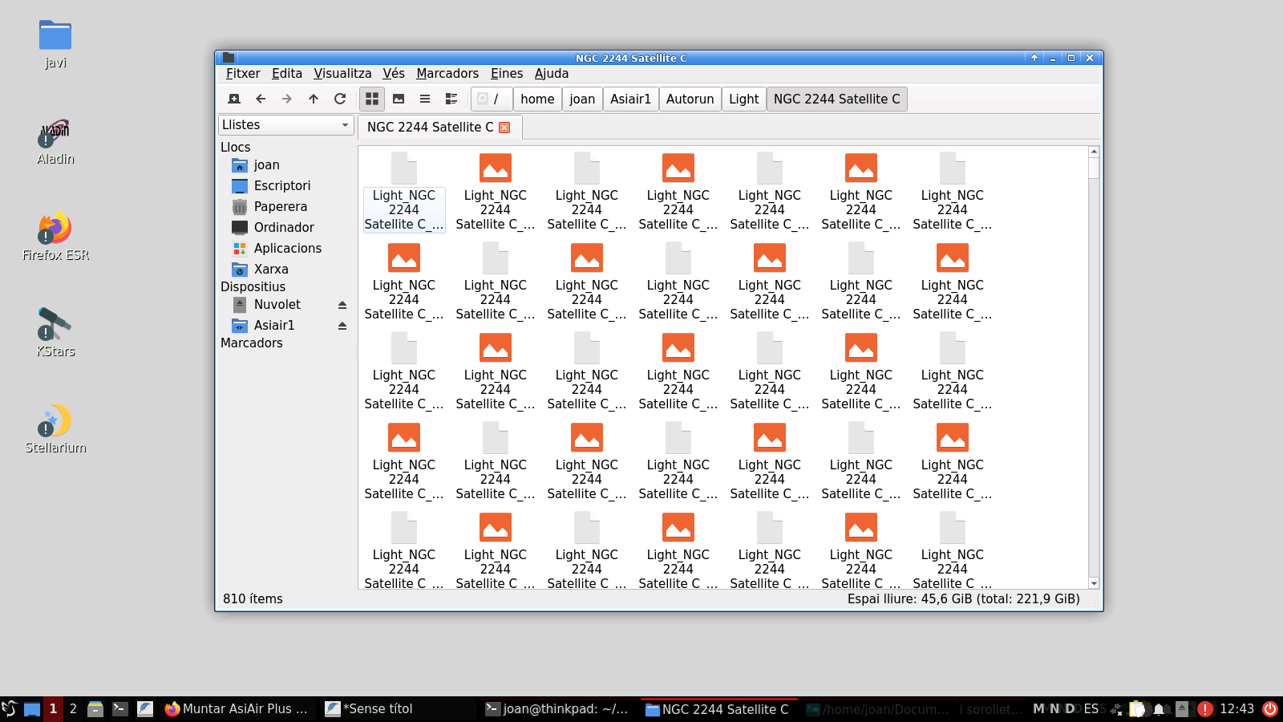The height and width of the screenshot is (722, 1283).
Task: Open the Visualitza menu
Action: pos(342,74)
